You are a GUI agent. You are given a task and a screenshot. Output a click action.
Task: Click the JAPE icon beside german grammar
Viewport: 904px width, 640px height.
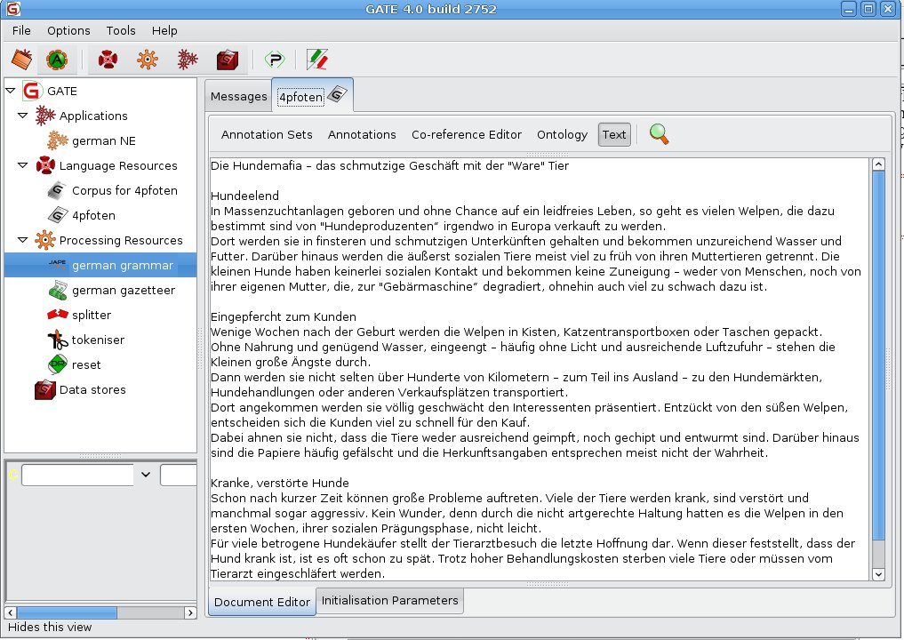(x=58, y=265)
